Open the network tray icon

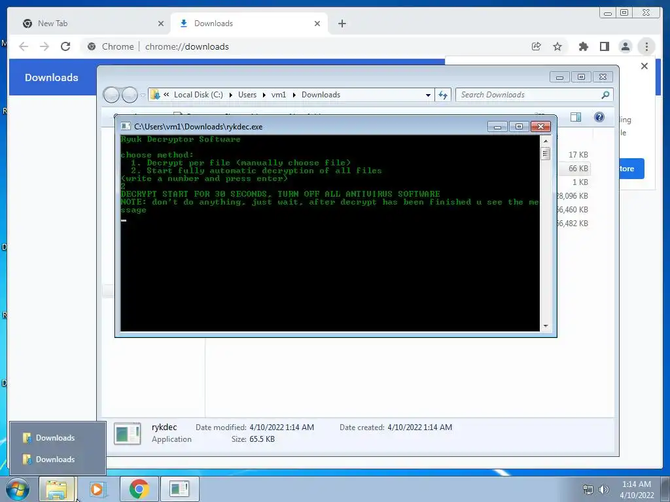[588, 490]
